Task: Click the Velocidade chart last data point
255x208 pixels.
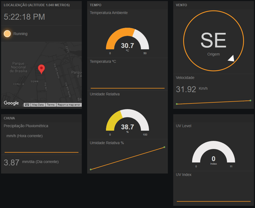Action: [250, 101]
